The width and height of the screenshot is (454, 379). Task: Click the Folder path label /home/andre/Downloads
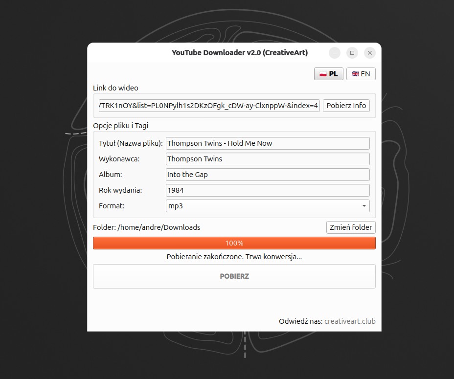(x=147, y=227)
